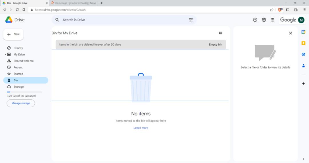
Task: Open Contacts side panel icon
Action: pyautogui.click(x=303, y=66)
